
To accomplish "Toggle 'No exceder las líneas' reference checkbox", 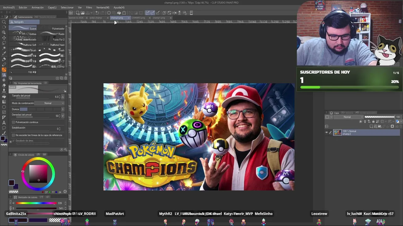I will click(x=14, y=135).
